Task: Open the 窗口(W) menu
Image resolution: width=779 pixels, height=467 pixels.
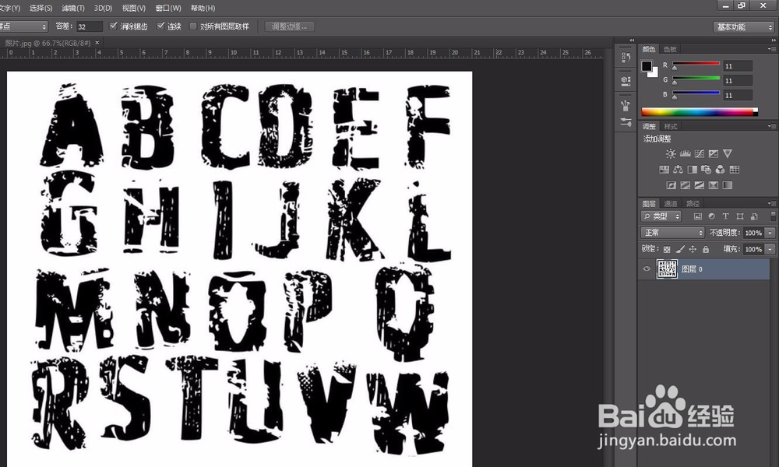Action: 168,8
